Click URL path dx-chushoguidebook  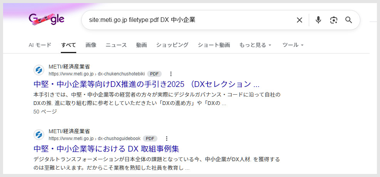click(119, 139)
